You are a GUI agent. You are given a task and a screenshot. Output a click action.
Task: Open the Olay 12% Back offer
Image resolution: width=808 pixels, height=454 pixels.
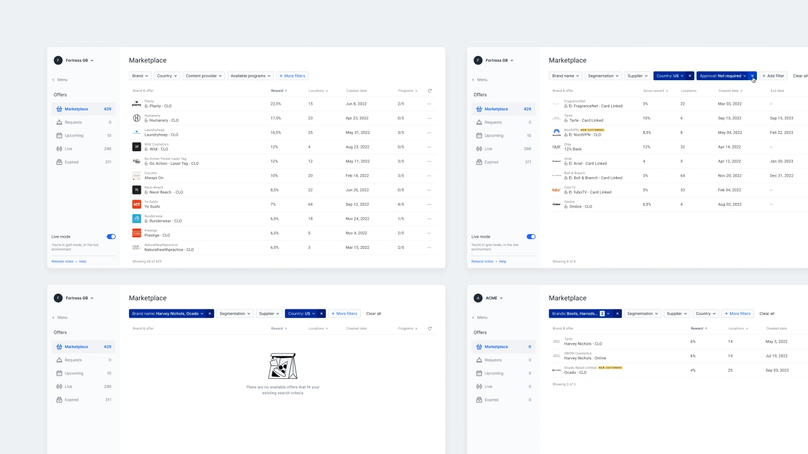point(678,147)
